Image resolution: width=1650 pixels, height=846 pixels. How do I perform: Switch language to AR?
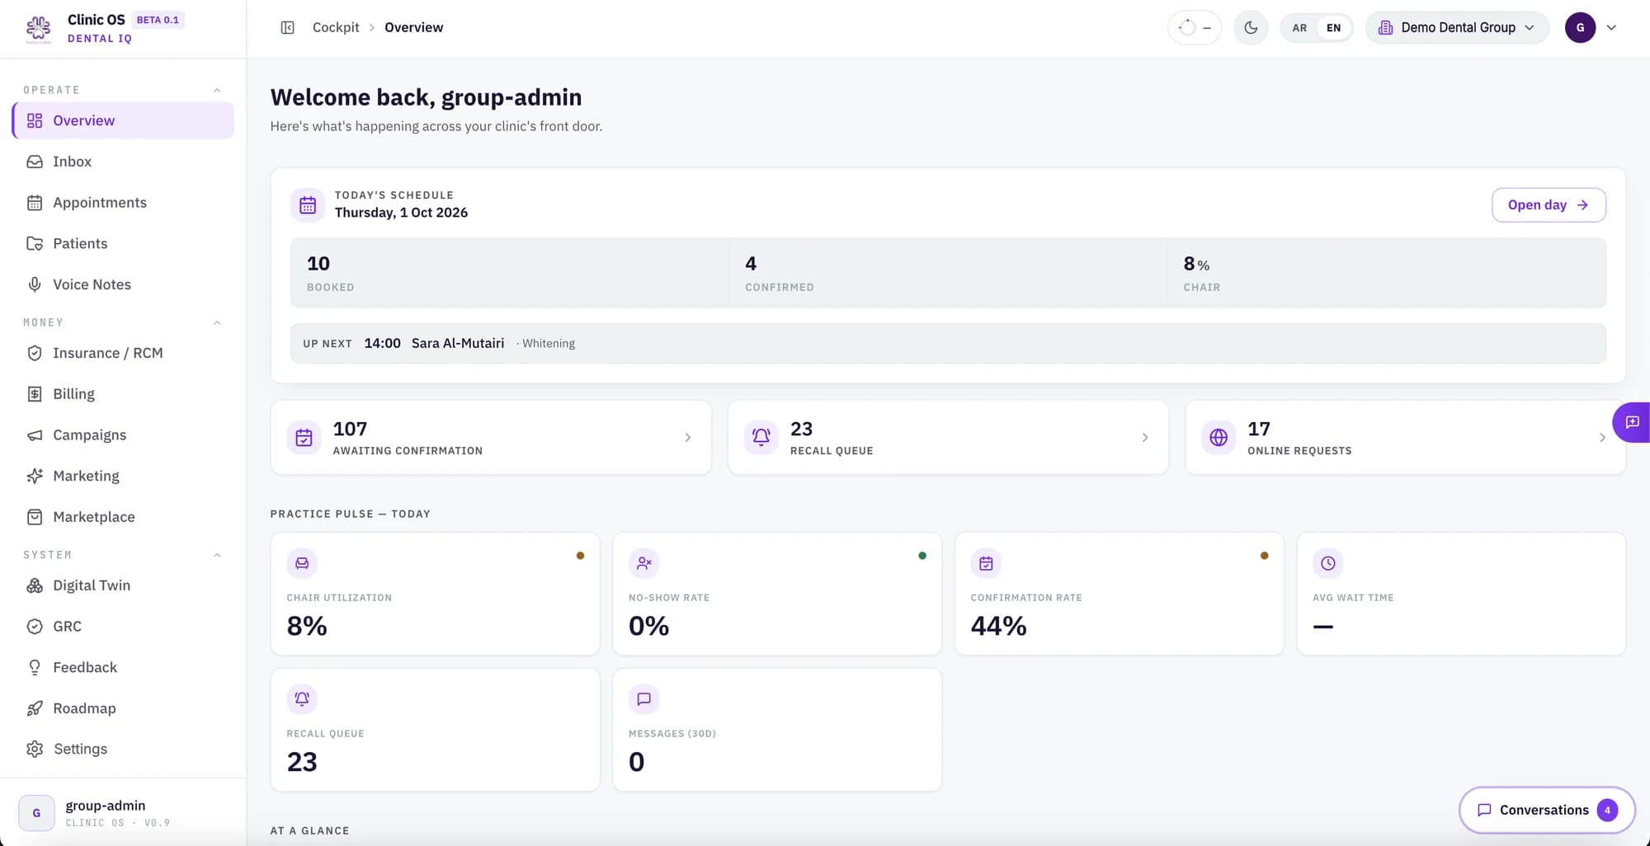coord(1299,28)
